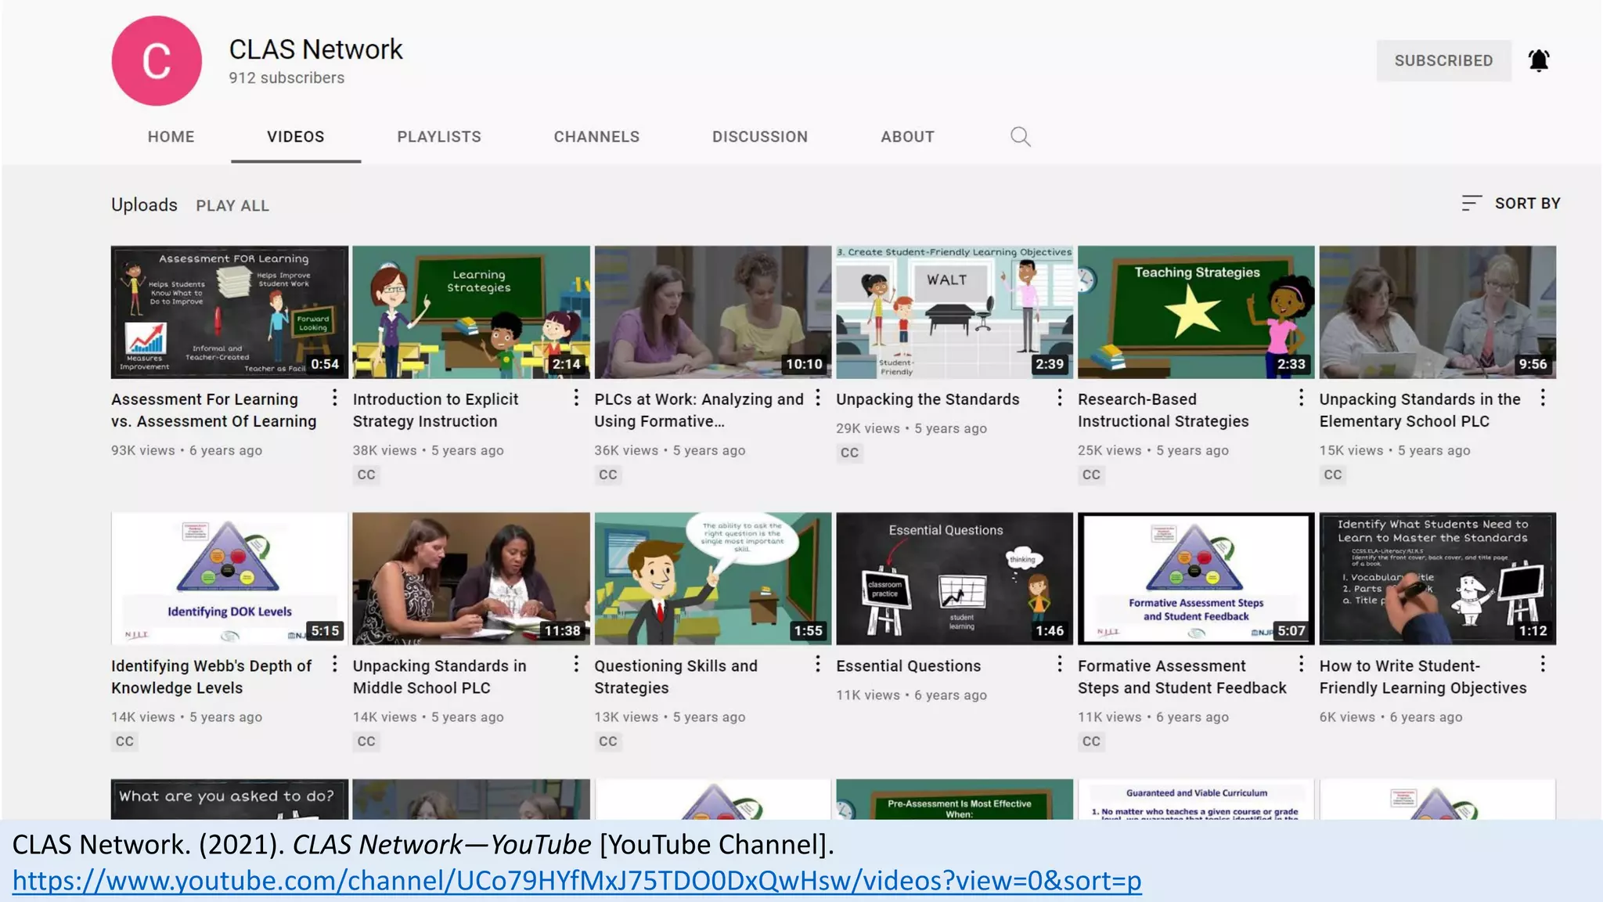This screenshot has height=902, width=1603.
Task: Open the Playlists tab
Action: (439, 137)
